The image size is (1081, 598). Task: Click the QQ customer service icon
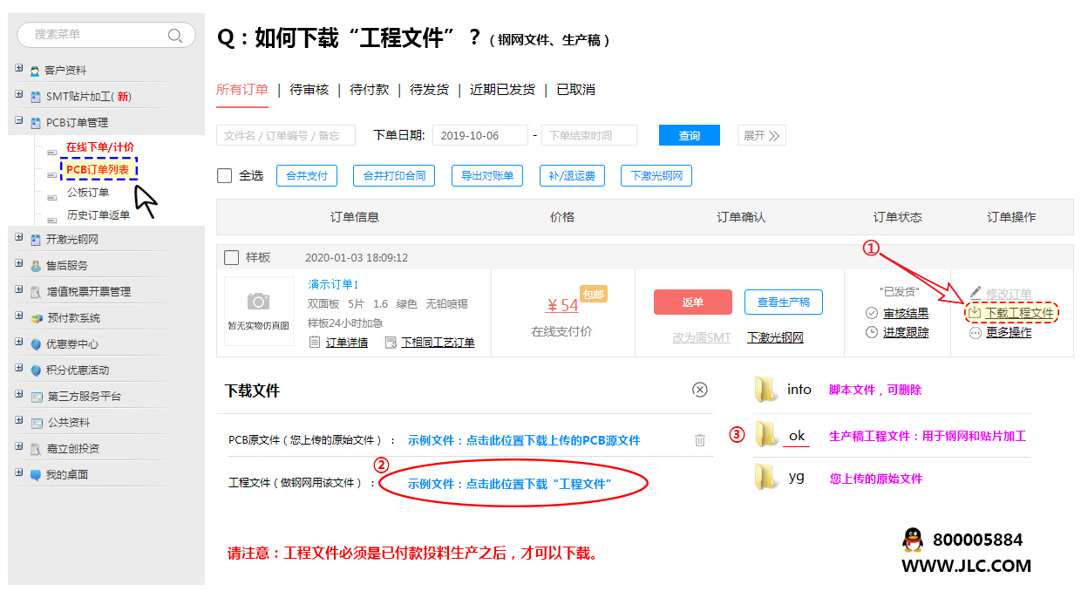[x=912, y=540]
